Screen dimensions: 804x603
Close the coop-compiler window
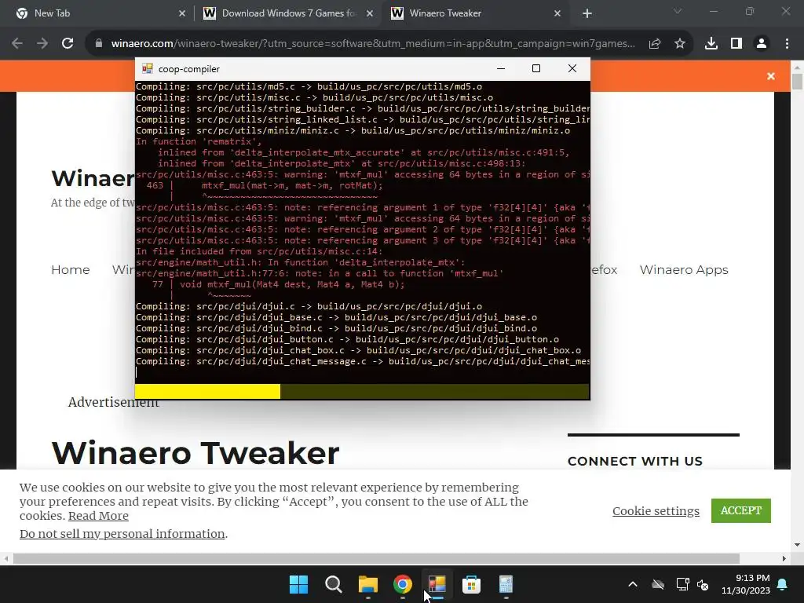click(x=572, y=68)
